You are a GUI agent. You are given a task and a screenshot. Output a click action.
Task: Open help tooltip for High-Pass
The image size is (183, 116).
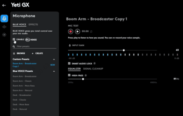[x=86, y=75]
